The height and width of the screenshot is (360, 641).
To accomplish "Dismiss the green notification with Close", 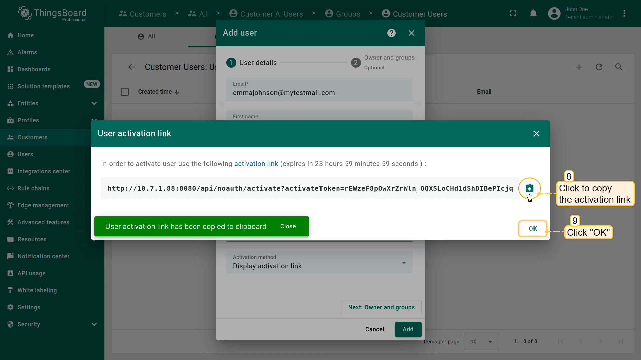I will (x=288, y=226).
